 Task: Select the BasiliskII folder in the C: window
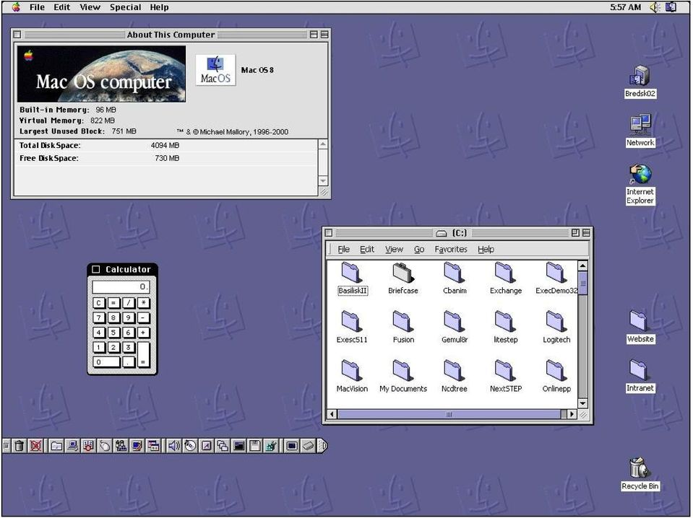point(352,278)
